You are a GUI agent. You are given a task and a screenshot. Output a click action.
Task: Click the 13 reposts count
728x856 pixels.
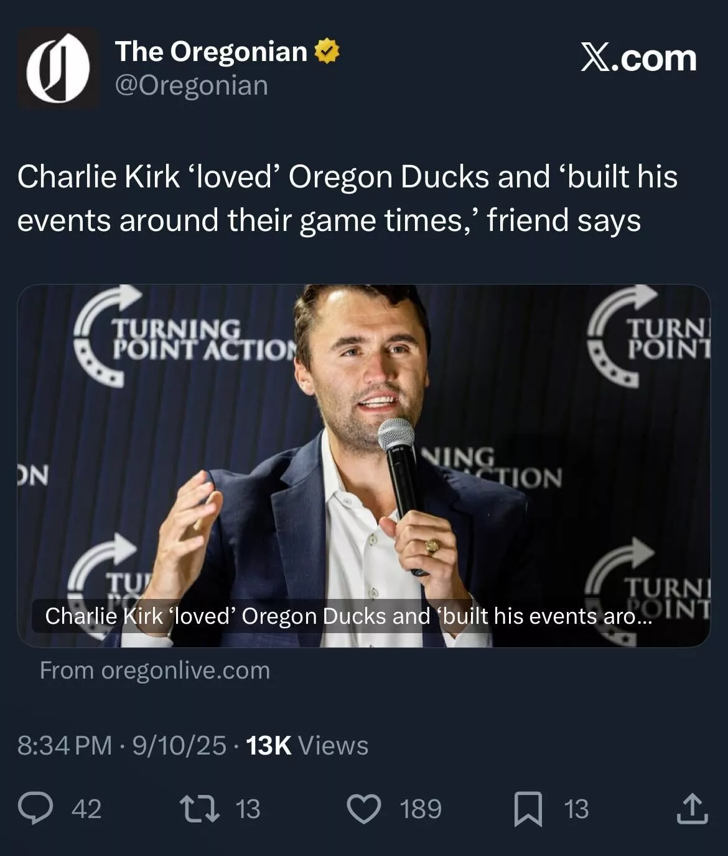click(x=248, y=809)
